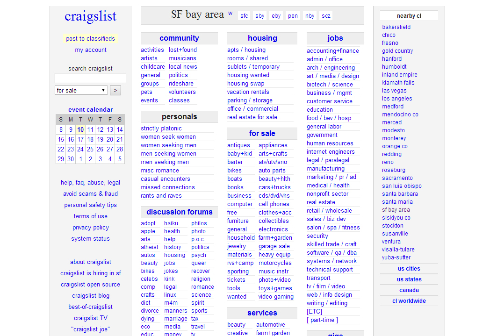Open vacation rentals listings

[x=248, y=92]
